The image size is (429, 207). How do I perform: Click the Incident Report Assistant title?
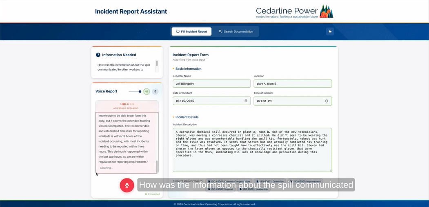(x=131, y=11)
